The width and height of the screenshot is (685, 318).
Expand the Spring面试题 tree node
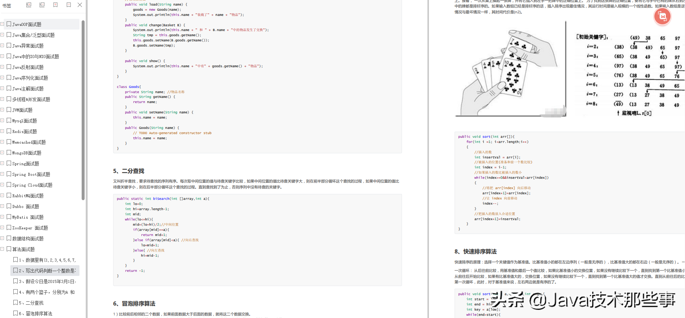(x=2, y=163)
